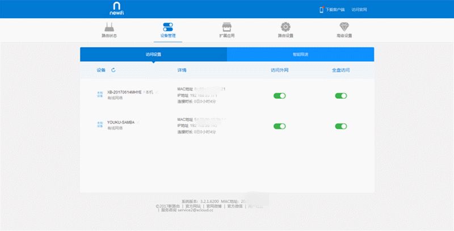Click the 访问官网 link
Screen dimensions: 454x231
click(359, 10)
